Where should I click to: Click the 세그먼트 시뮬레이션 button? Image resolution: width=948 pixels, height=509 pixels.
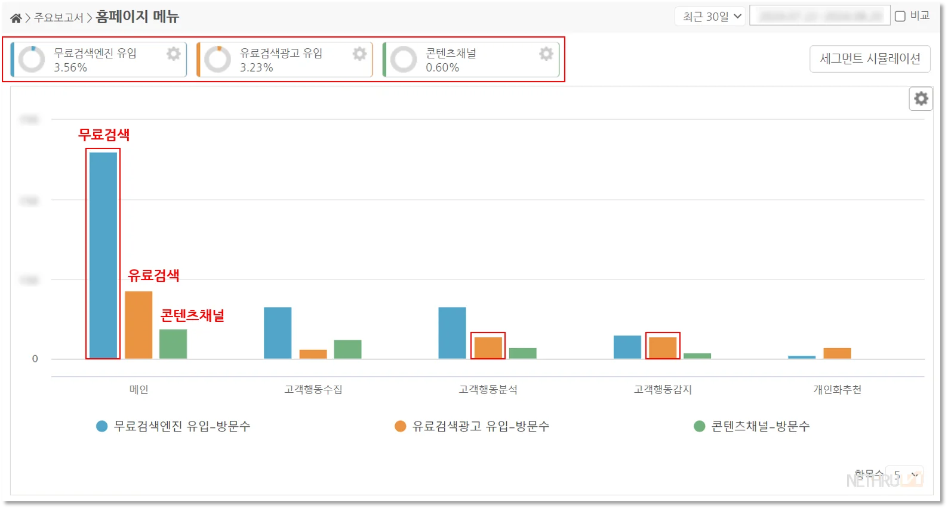(869, 58)
